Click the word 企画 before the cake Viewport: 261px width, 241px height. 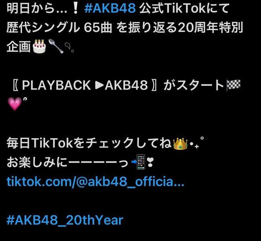(19, 47)
